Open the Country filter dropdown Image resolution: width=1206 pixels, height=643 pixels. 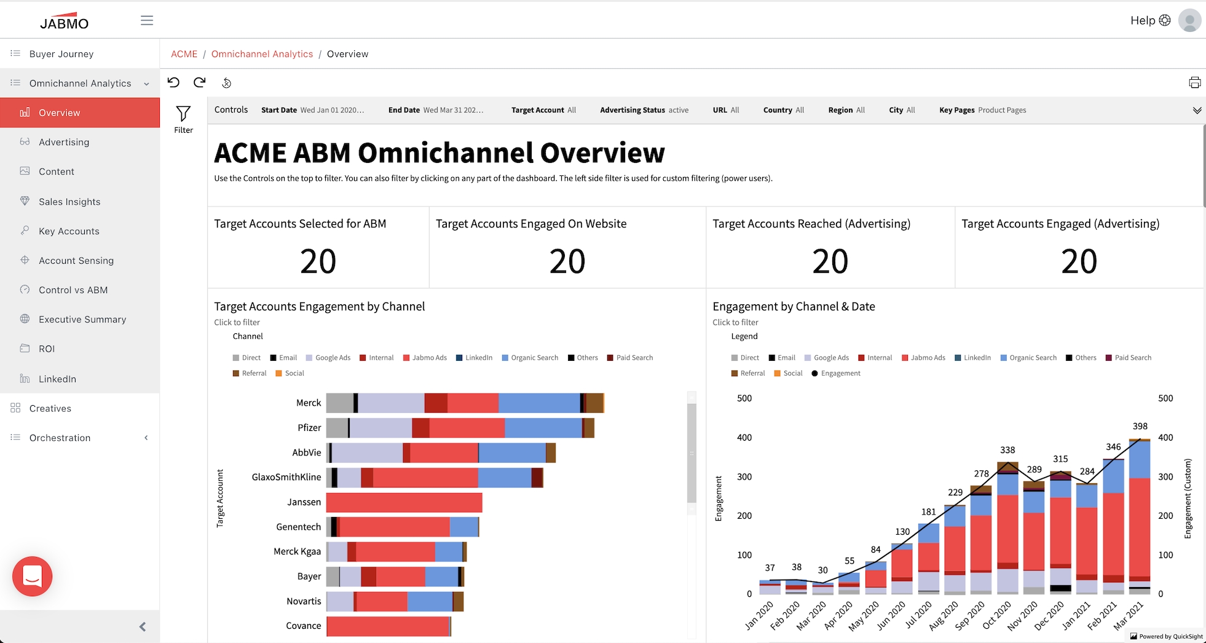pyautogui.click(x=783, y=110)
